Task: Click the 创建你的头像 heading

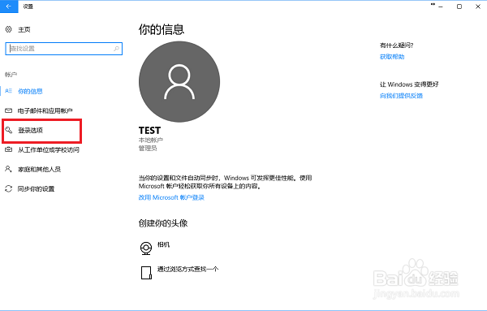Action: [x=163, y=223]
